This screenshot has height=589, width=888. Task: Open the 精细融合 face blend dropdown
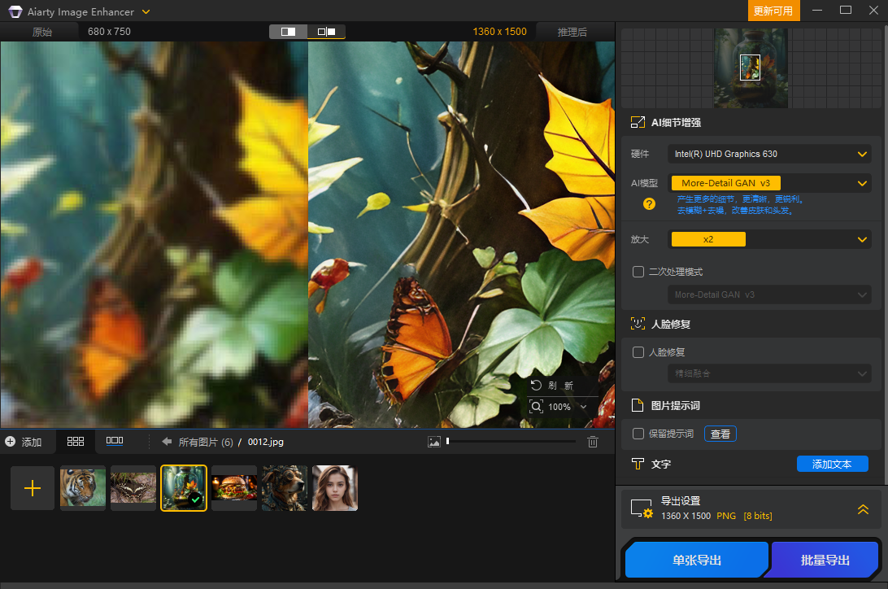coord(769,373)
